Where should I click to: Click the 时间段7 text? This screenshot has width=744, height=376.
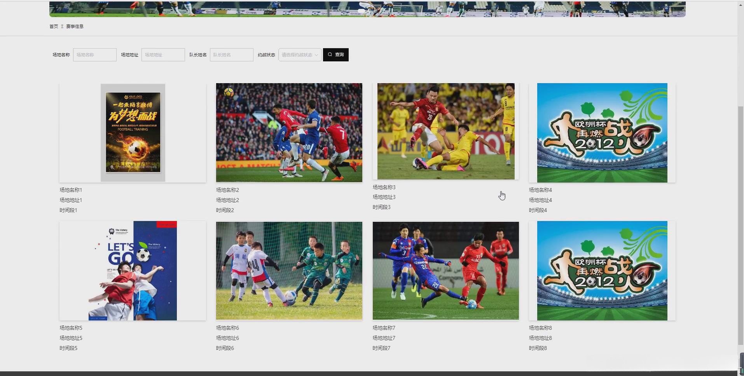point(382,348)
